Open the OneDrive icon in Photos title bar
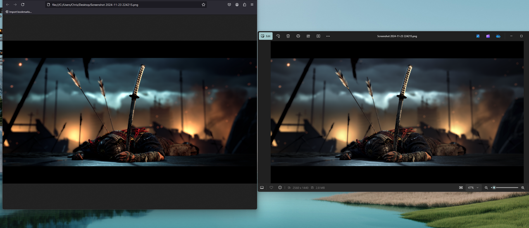Screen dimensions: 529x228 [498, 36]
